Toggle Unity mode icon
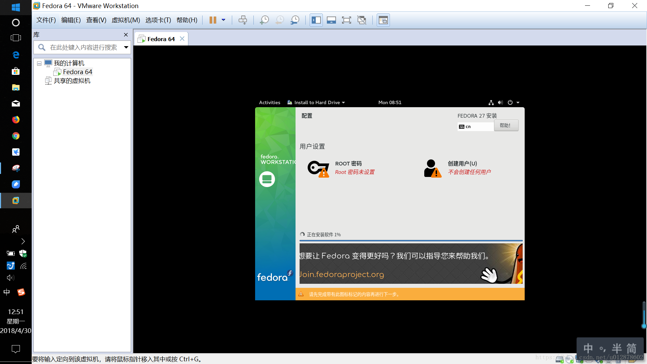Screen dimensions: 647x364 [362, 20]
